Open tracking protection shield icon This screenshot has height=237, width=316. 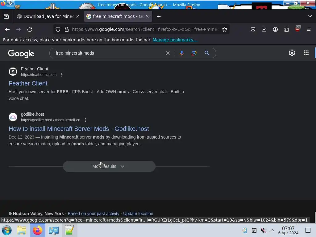58,29
